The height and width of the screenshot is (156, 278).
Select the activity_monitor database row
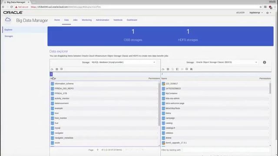(x=104, y=98)
